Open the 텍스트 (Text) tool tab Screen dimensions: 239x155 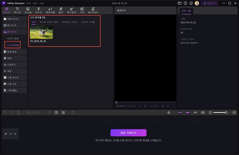(17, 10)
